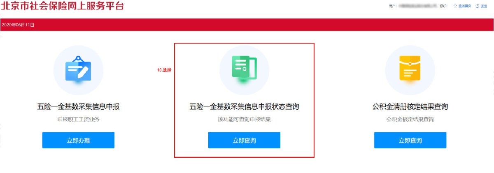Click 立即办理 under 五险一金基数采集信息申报
The width and height of the screenshot is (494, 173).
pos(78,140)
